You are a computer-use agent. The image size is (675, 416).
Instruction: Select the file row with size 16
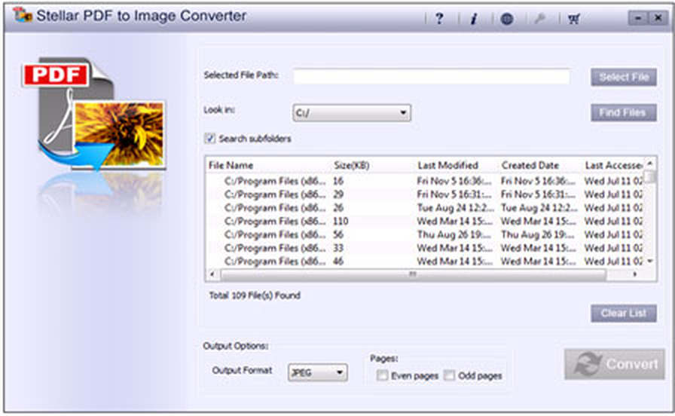(x=425, y=181)
